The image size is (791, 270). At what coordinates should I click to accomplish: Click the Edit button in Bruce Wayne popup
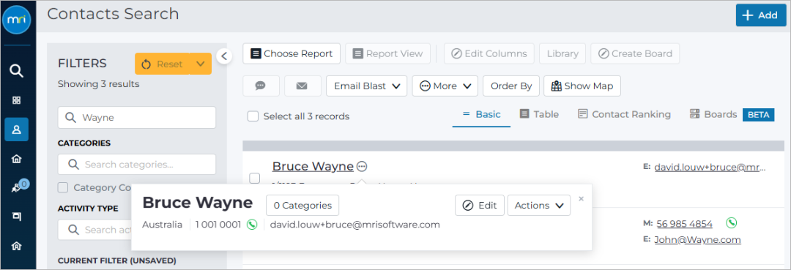pyautogui.click(x=480, y=206)
